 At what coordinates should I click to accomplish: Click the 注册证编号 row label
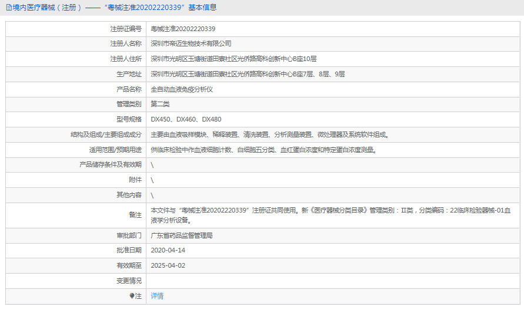(126, 29)
